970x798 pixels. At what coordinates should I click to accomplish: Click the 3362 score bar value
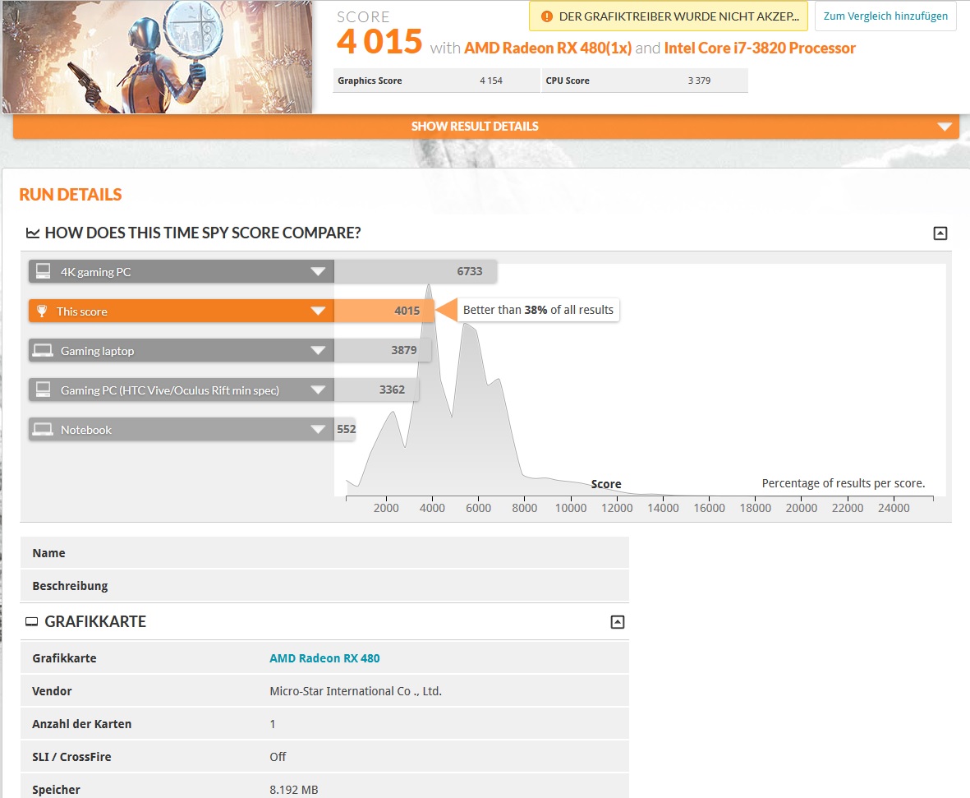[x=393, y=390]
